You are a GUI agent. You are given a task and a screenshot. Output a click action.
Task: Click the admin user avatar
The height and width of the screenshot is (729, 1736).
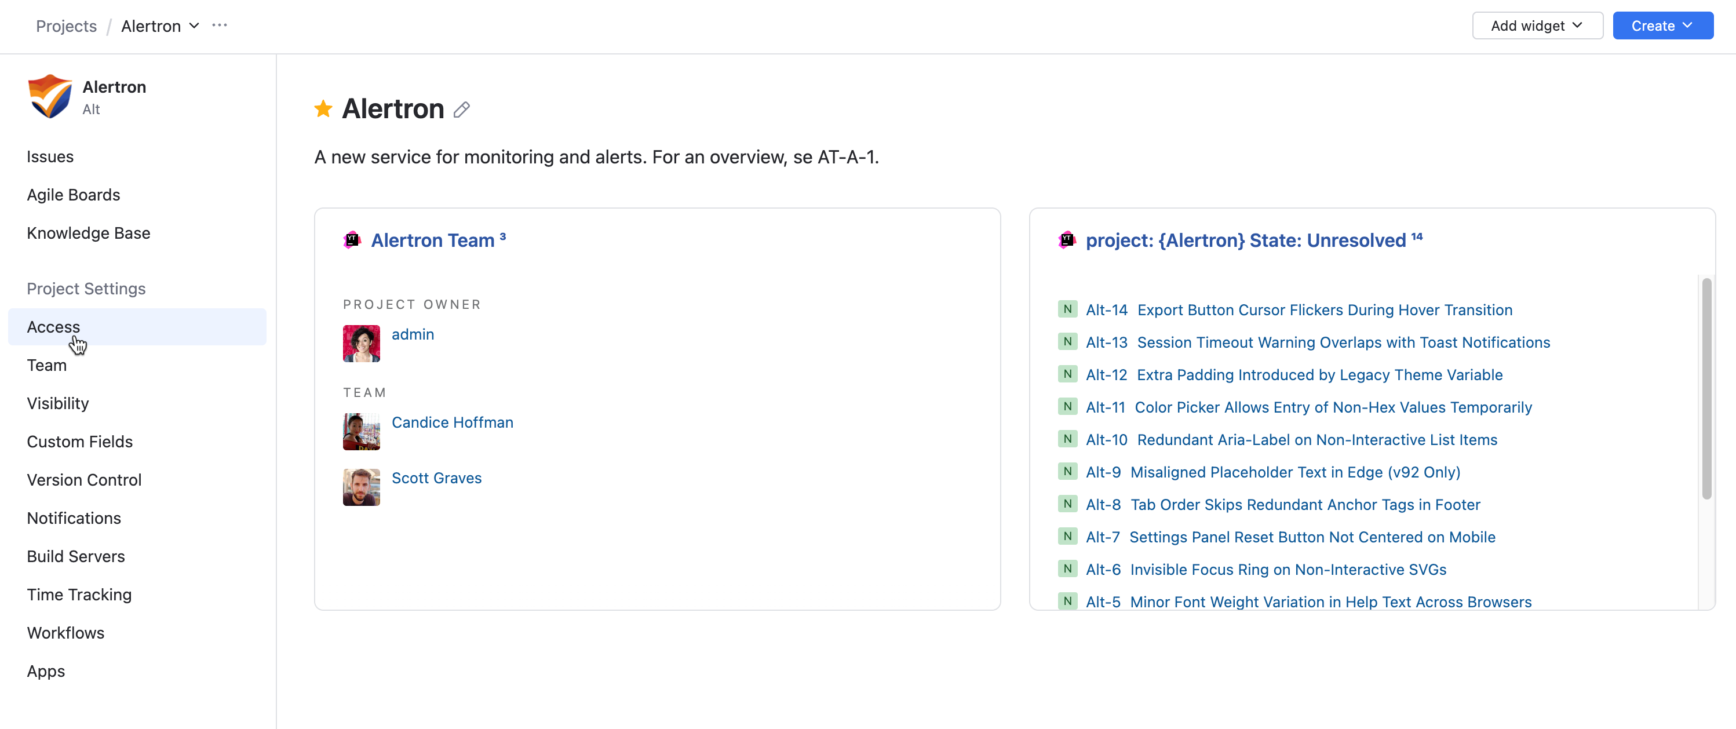(361, 343)
